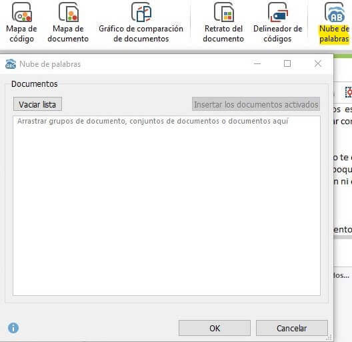Screen dimensions: 352x342
Task: Minimize the Nube de palabras window
Action: coord(257,63)
